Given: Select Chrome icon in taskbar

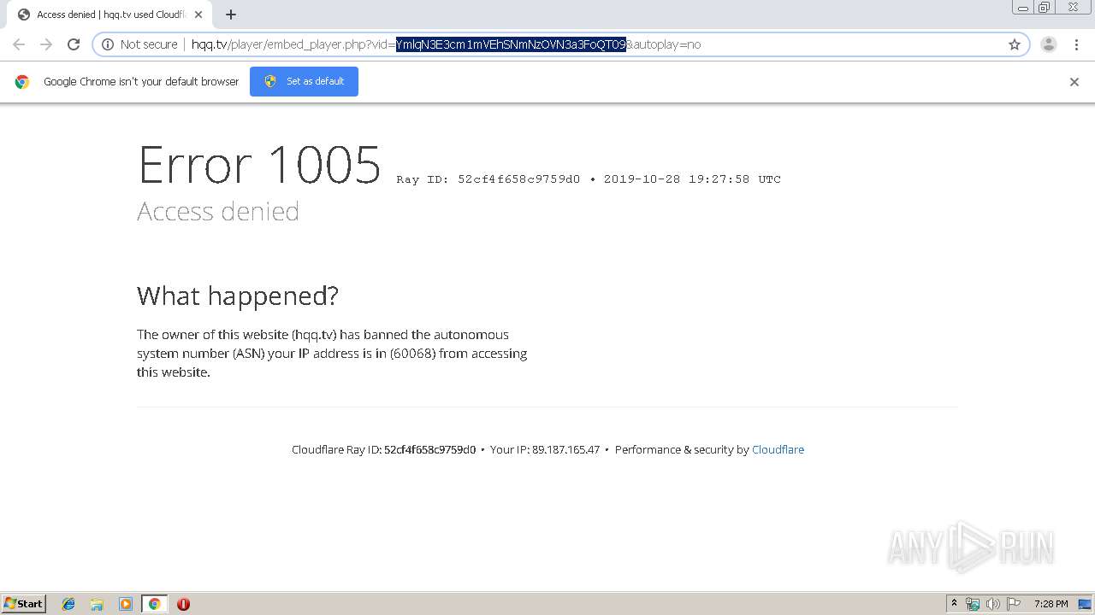Looking at the screenshot, I should point(154,604).
